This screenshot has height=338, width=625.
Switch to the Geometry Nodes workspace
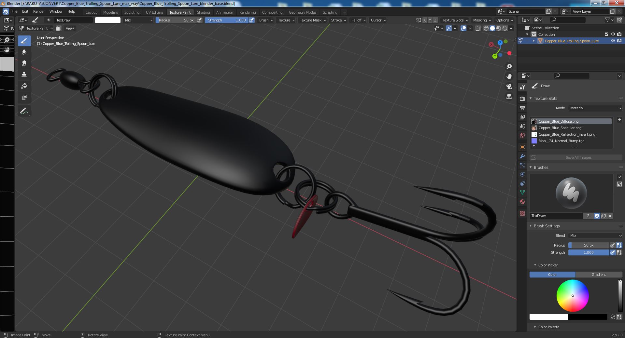coord(303,12)
